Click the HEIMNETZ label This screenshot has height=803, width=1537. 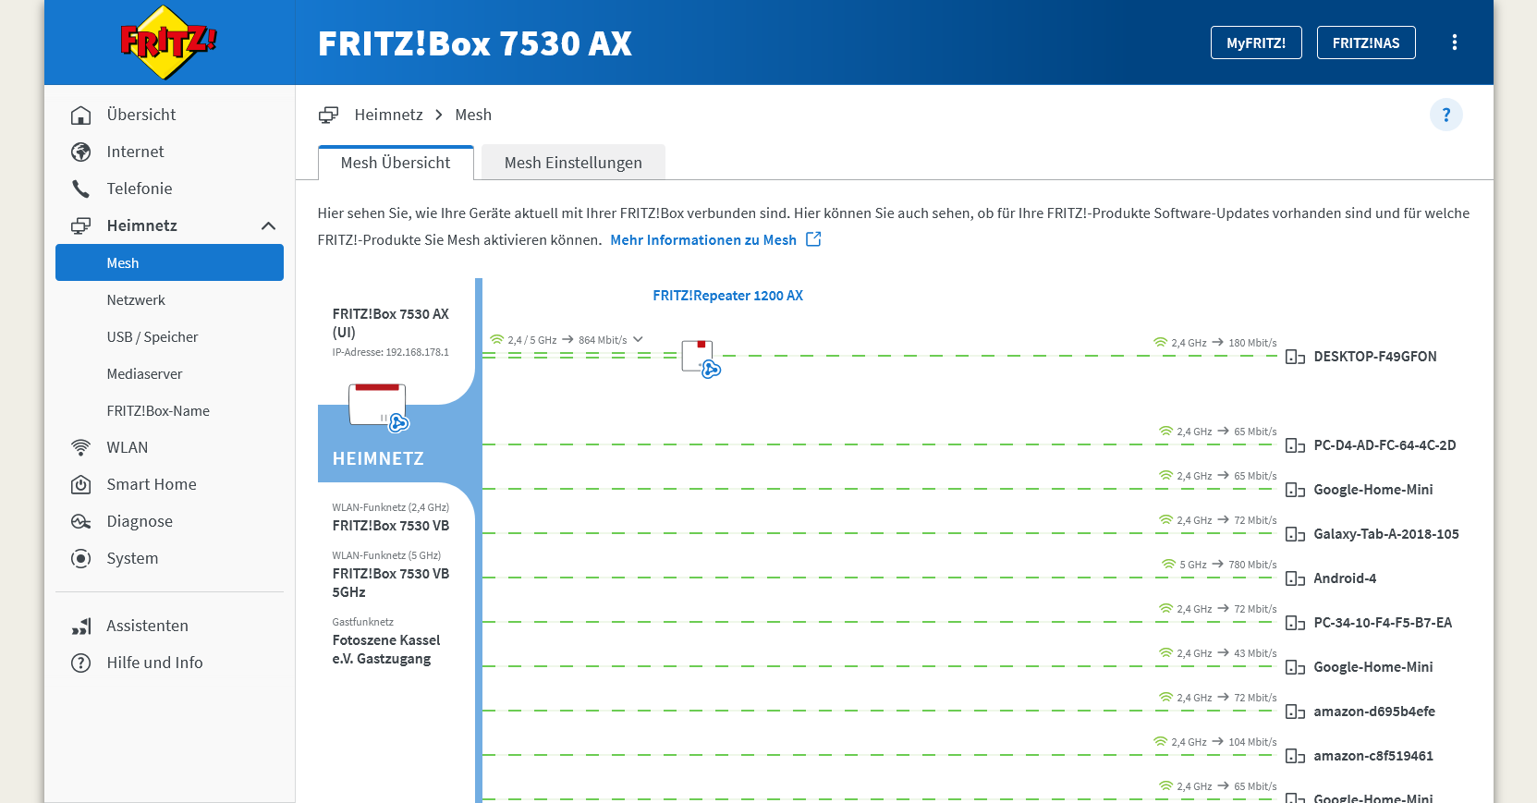pyautogui.click(x=378, y=458)
